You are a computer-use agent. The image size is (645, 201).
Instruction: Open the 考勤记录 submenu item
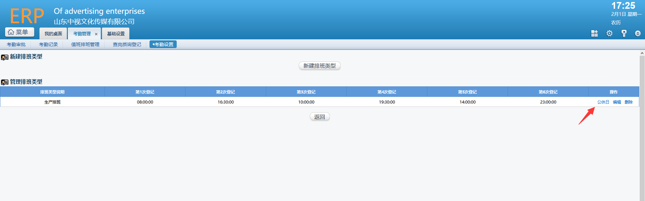48,44
